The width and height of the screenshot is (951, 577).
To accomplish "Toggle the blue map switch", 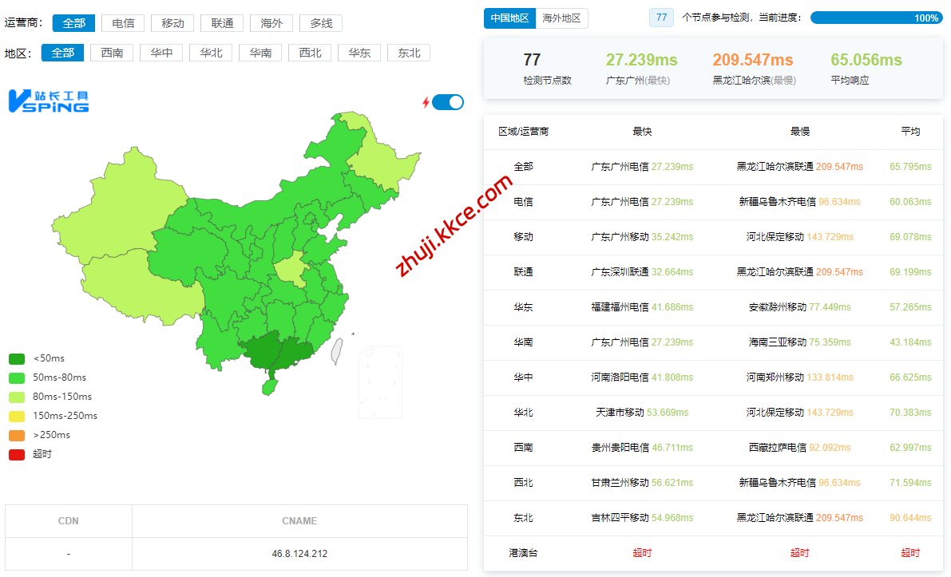I will tap(448, 102).
